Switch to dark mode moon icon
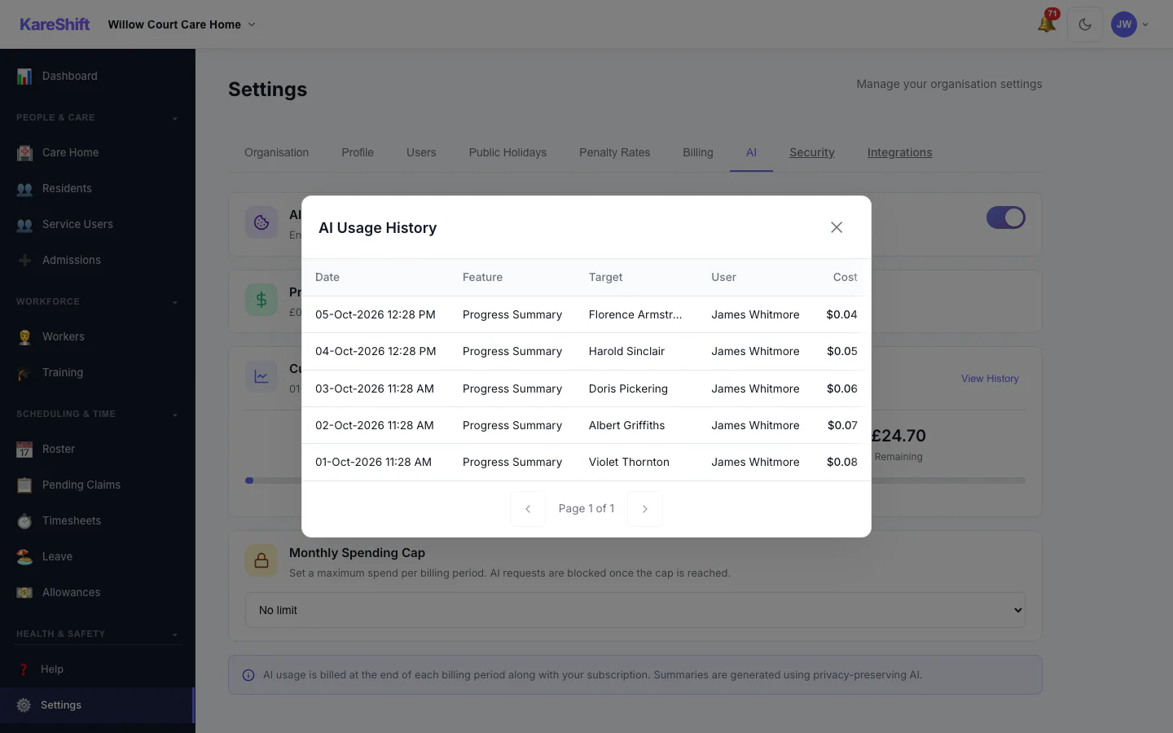Image resolution: width=1173 pixels, height=733 pixels. point(1085,24)
